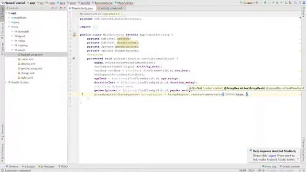Click the MainActivity class breadcrumb above code
The image size is (306, 172).
click(x=90, y=14)
